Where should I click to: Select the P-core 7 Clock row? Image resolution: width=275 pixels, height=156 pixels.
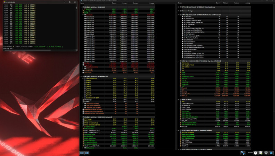118,30
